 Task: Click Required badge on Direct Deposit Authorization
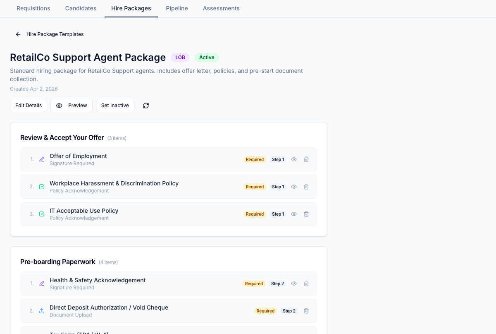[x=265, y=311]
